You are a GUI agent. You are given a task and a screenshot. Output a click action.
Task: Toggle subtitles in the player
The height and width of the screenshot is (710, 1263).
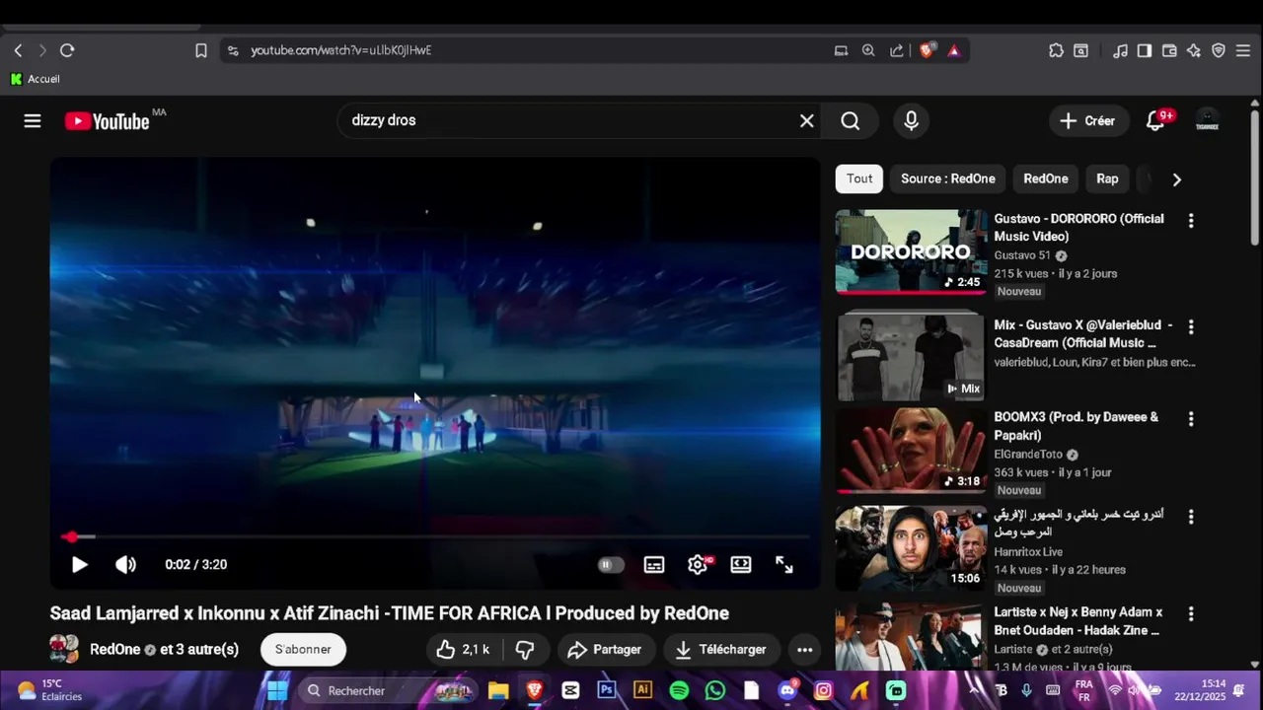pos(654,564)
